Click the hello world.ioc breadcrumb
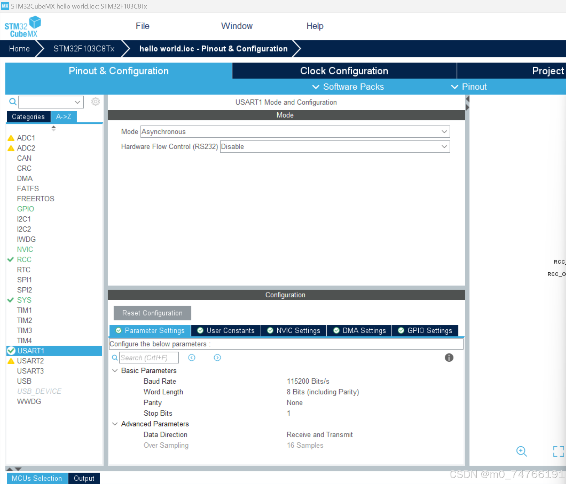The width and height of the screenshot is (566, 484). pyautogui.click(x=213, y=49)
